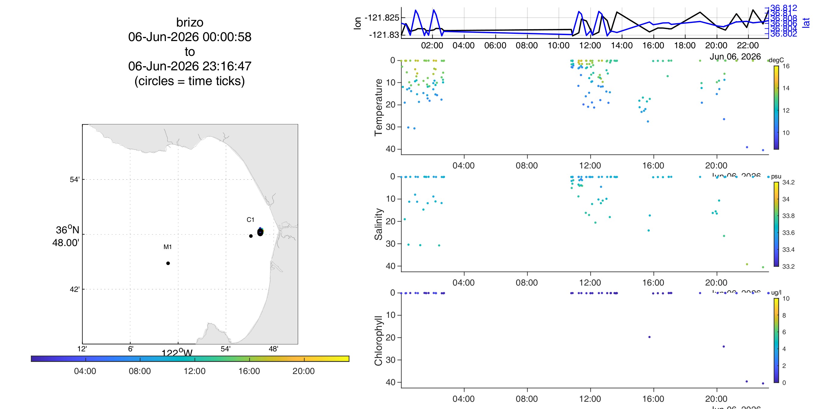Click the 20:00 tick on the time colorbar
This screenshot has height=409, width=819.
(304, 371)
